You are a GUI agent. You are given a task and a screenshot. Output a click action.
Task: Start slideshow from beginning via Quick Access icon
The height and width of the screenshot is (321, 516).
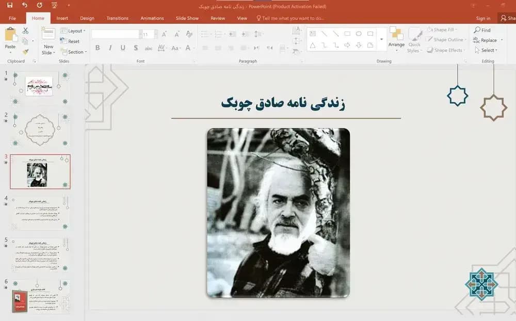(x=54, y=5)
